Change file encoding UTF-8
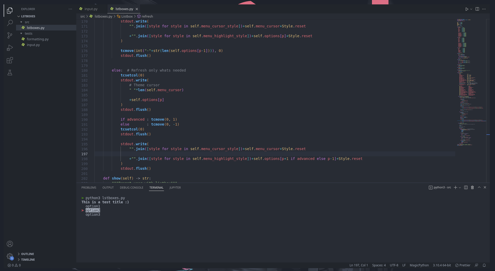The height and width of the screenshot is (271, 495). pos(394,265)
